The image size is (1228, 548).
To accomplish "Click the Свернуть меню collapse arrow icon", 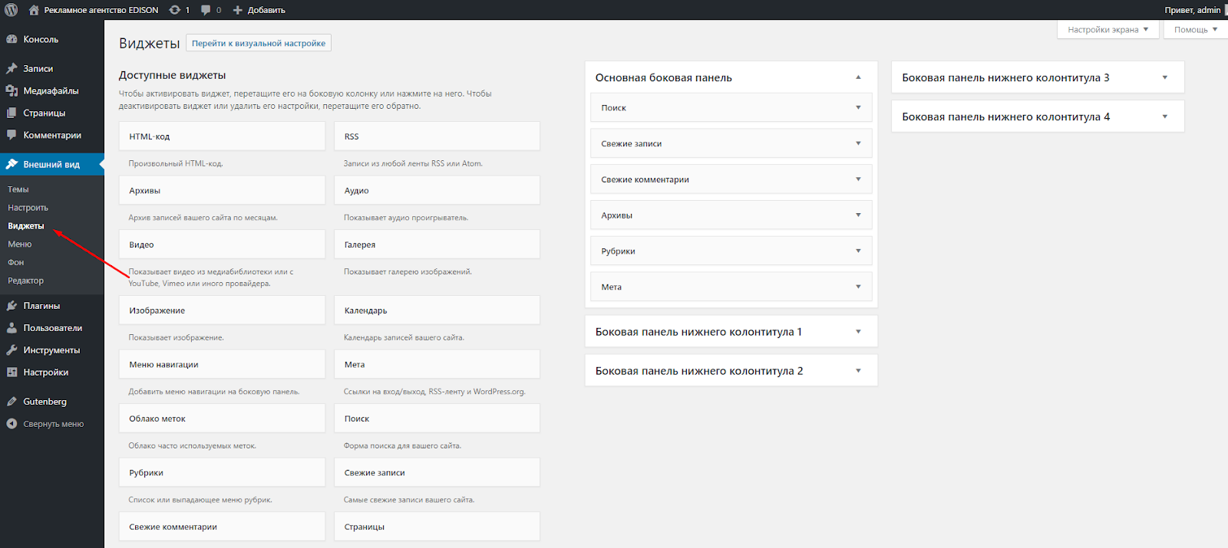I will pos(12,424).
